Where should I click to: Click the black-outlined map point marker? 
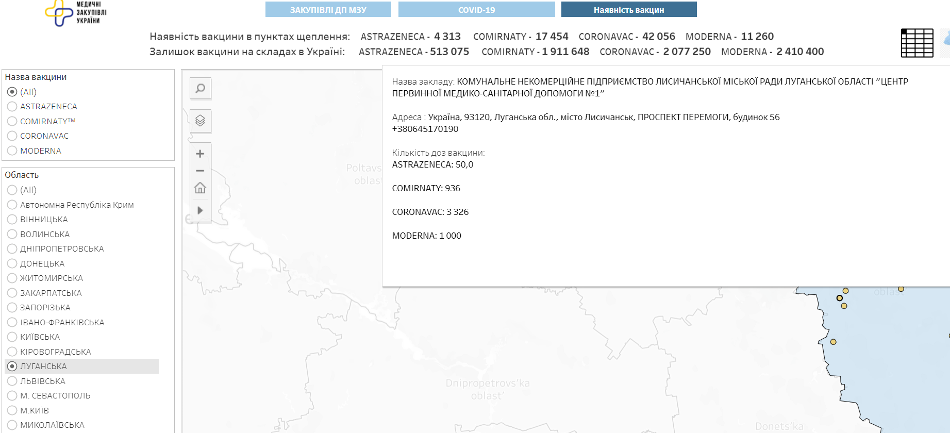pos(839,298)
